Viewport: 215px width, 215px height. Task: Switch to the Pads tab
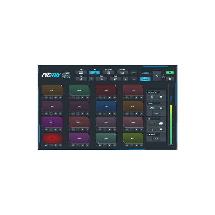coord(94,72)
